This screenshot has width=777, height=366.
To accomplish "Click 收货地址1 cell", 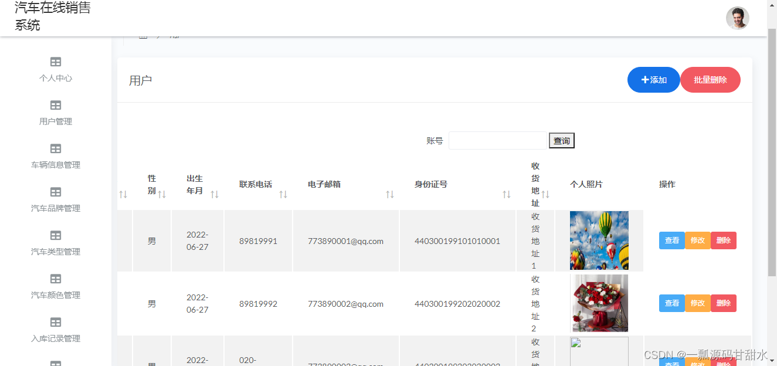I will click(535, 241).
